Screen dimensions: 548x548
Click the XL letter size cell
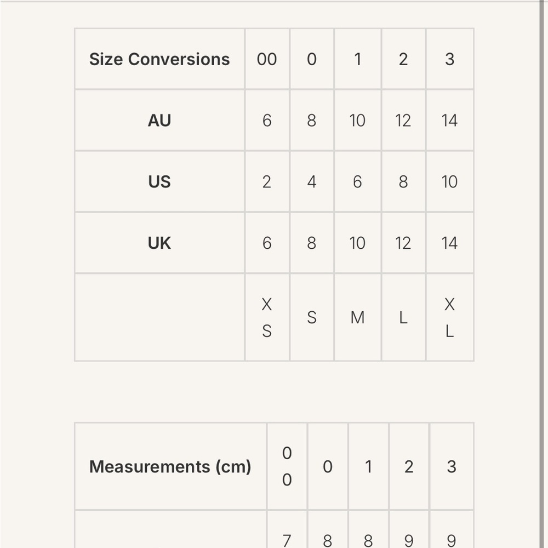tap(450, 317)
